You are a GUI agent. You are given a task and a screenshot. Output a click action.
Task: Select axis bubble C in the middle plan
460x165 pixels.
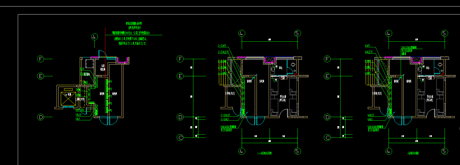click(x=180, y=137)
